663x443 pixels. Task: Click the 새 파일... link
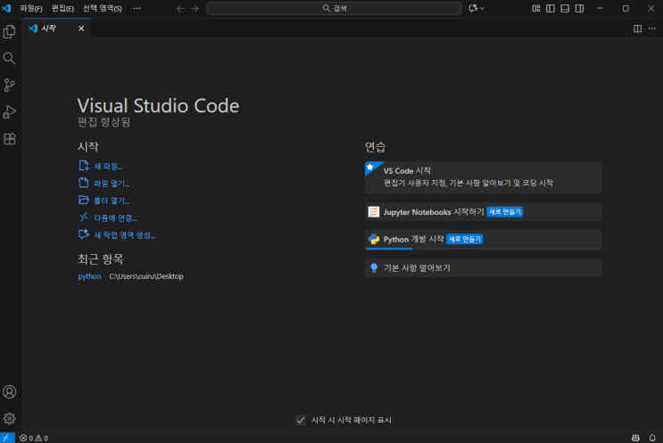coord(107,166)
